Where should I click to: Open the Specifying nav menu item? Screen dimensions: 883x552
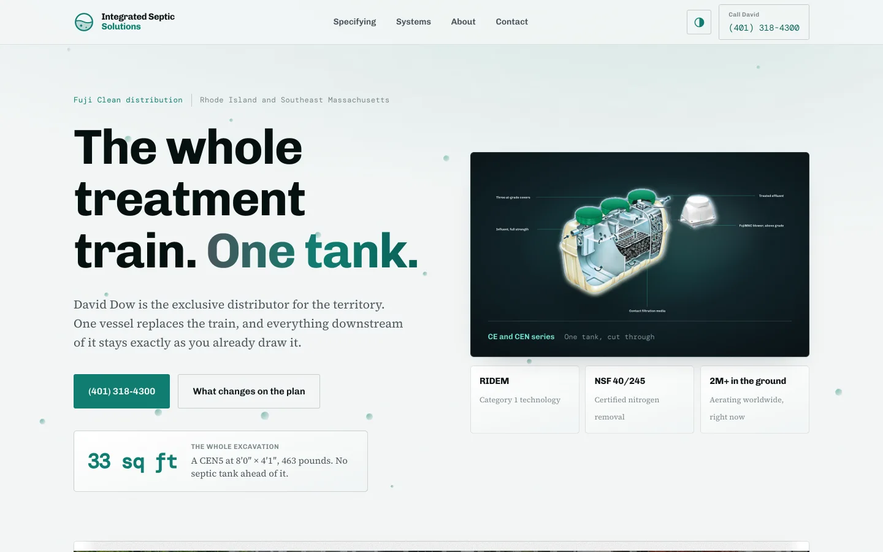point(354,22)
